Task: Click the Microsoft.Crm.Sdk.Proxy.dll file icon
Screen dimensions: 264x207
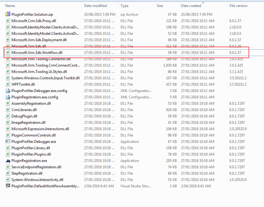Action: click(8, 21)
